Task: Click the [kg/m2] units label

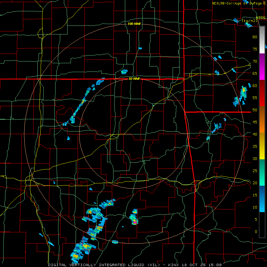Action: point(249,21)
